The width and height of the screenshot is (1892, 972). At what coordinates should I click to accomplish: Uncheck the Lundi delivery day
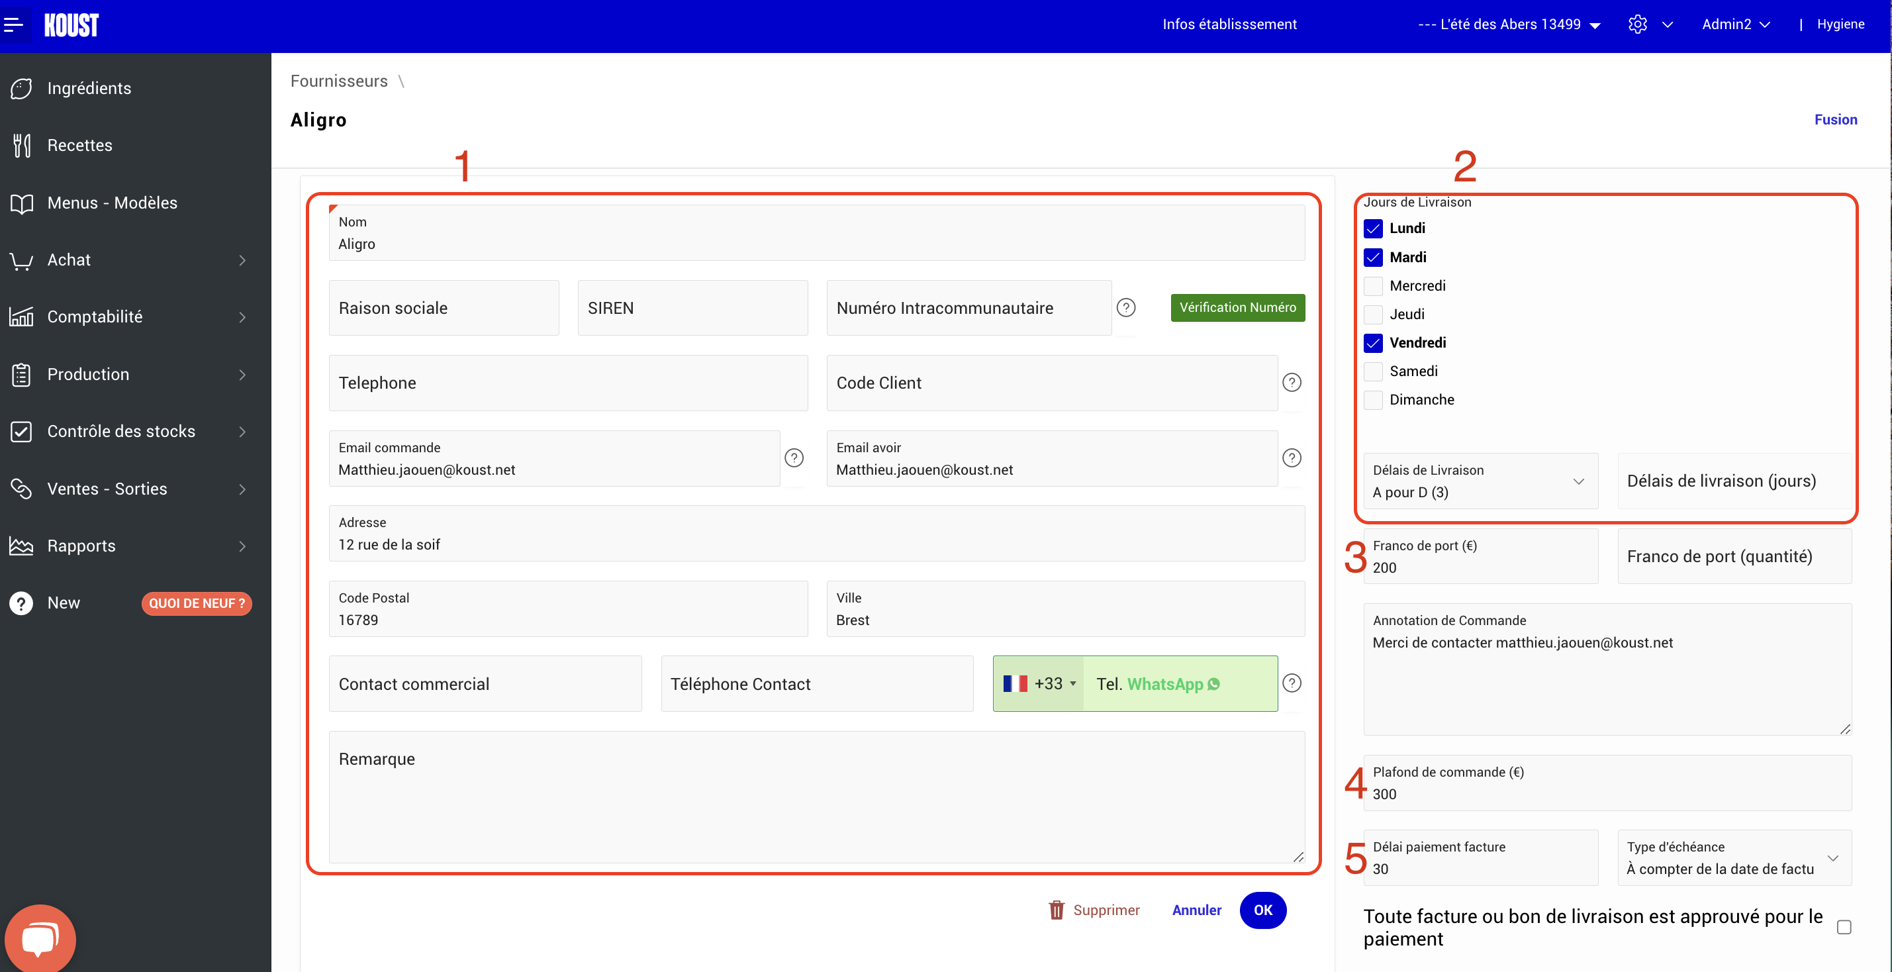tap(1373, 228)
